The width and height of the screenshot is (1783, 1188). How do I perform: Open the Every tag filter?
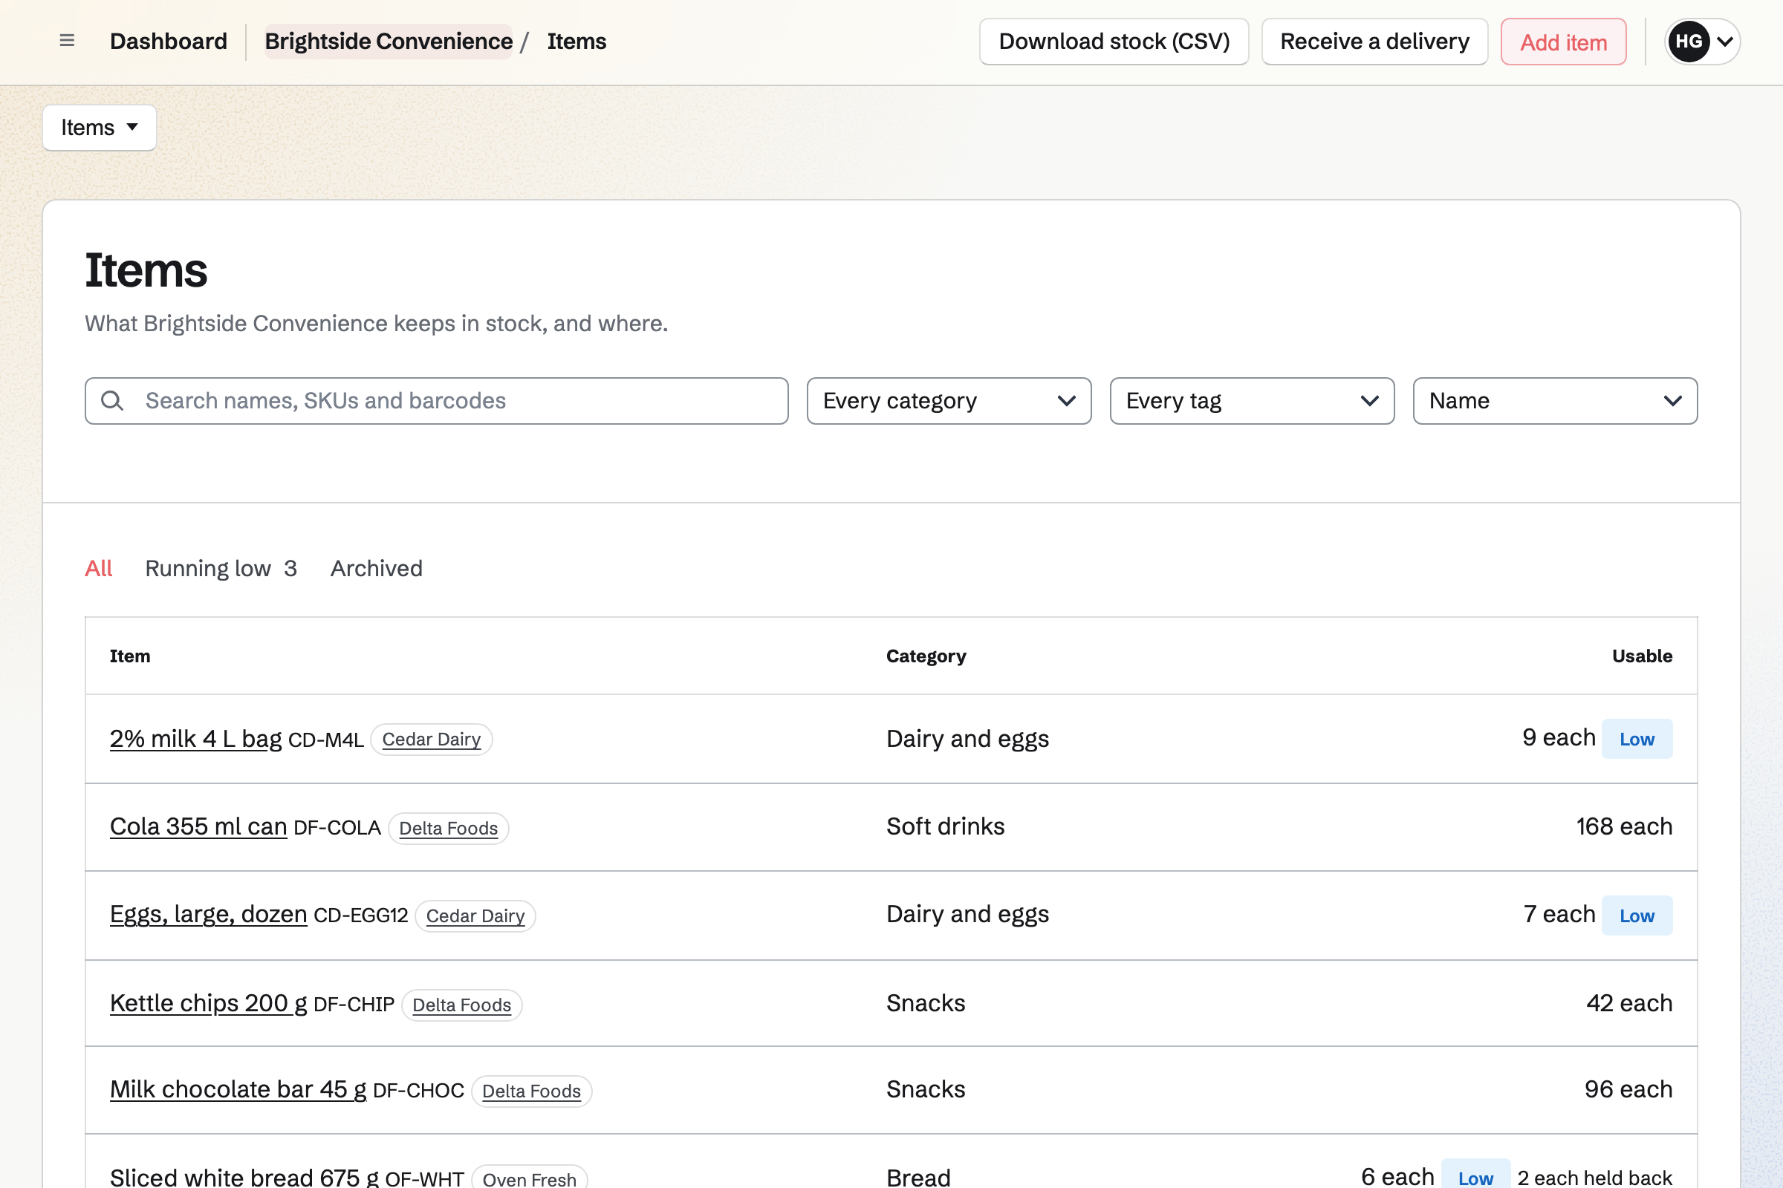tap(1252, 401)
